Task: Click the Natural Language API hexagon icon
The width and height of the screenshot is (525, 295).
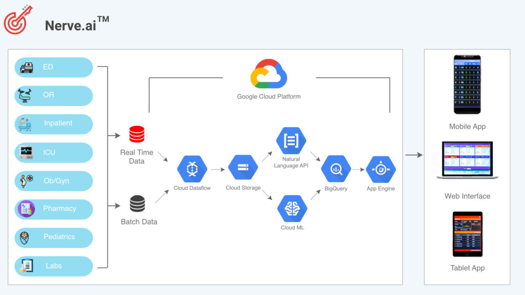Action: (x=291, y=140)
